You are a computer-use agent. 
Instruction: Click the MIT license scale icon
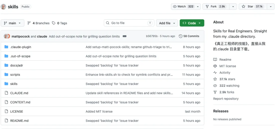pyautogui.click(x=215, y=66)
